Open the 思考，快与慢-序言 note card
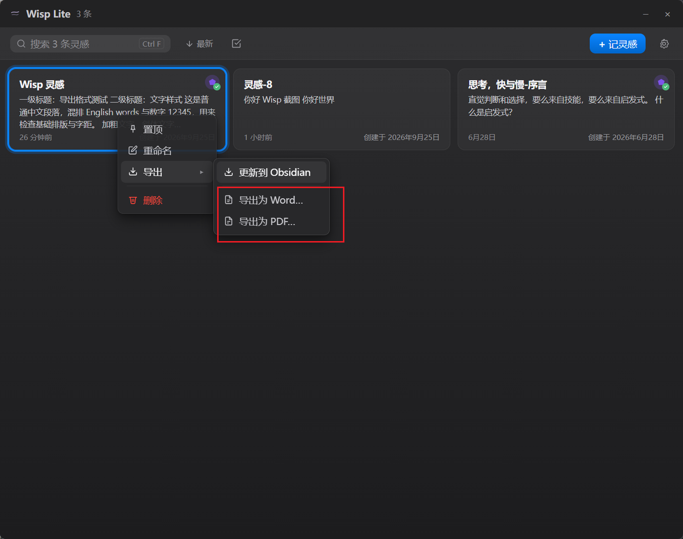Viewport: 683px width, 539px height. click(566, 109)
